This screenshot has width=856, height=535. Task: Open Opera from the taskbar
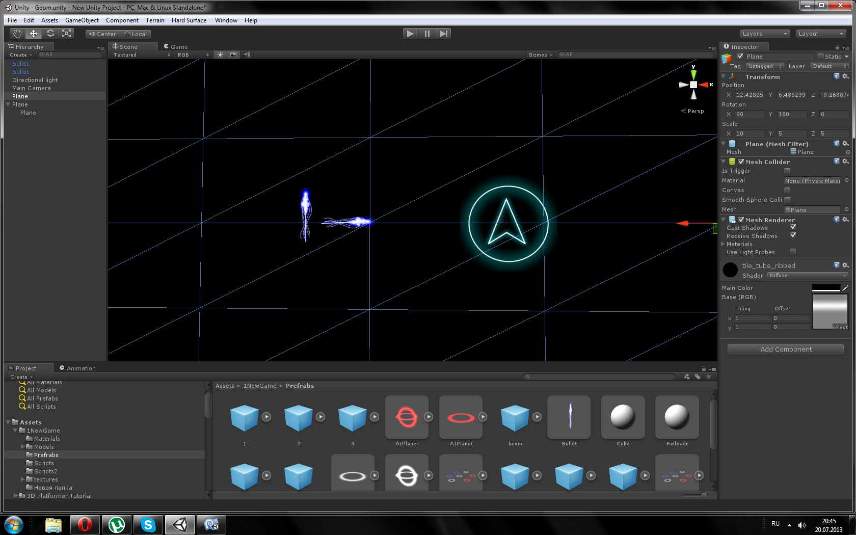click(85, 524)
